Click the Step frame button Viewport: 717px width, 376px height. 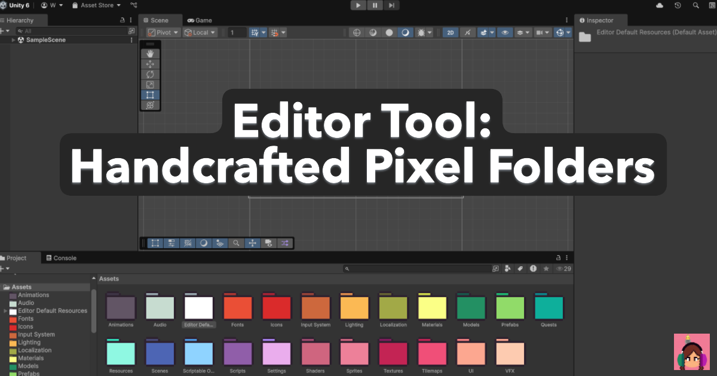click(x=391, y=5)
